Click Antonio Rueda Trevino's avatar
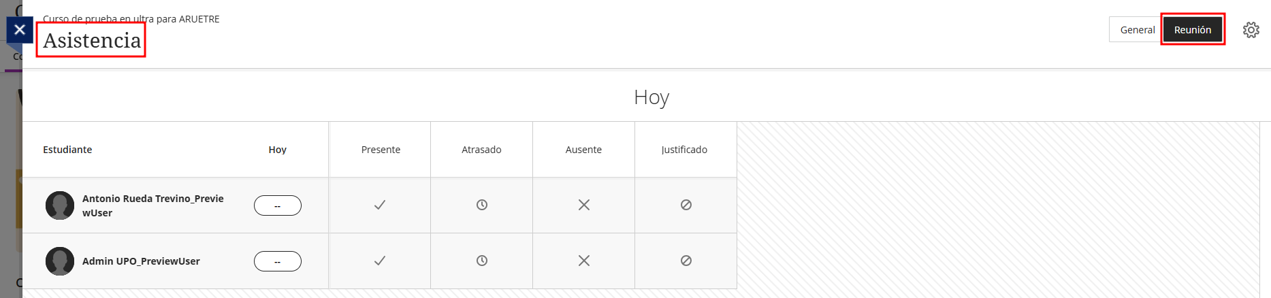This screenshot has height=298, width=1271. (x=60, y=205)
